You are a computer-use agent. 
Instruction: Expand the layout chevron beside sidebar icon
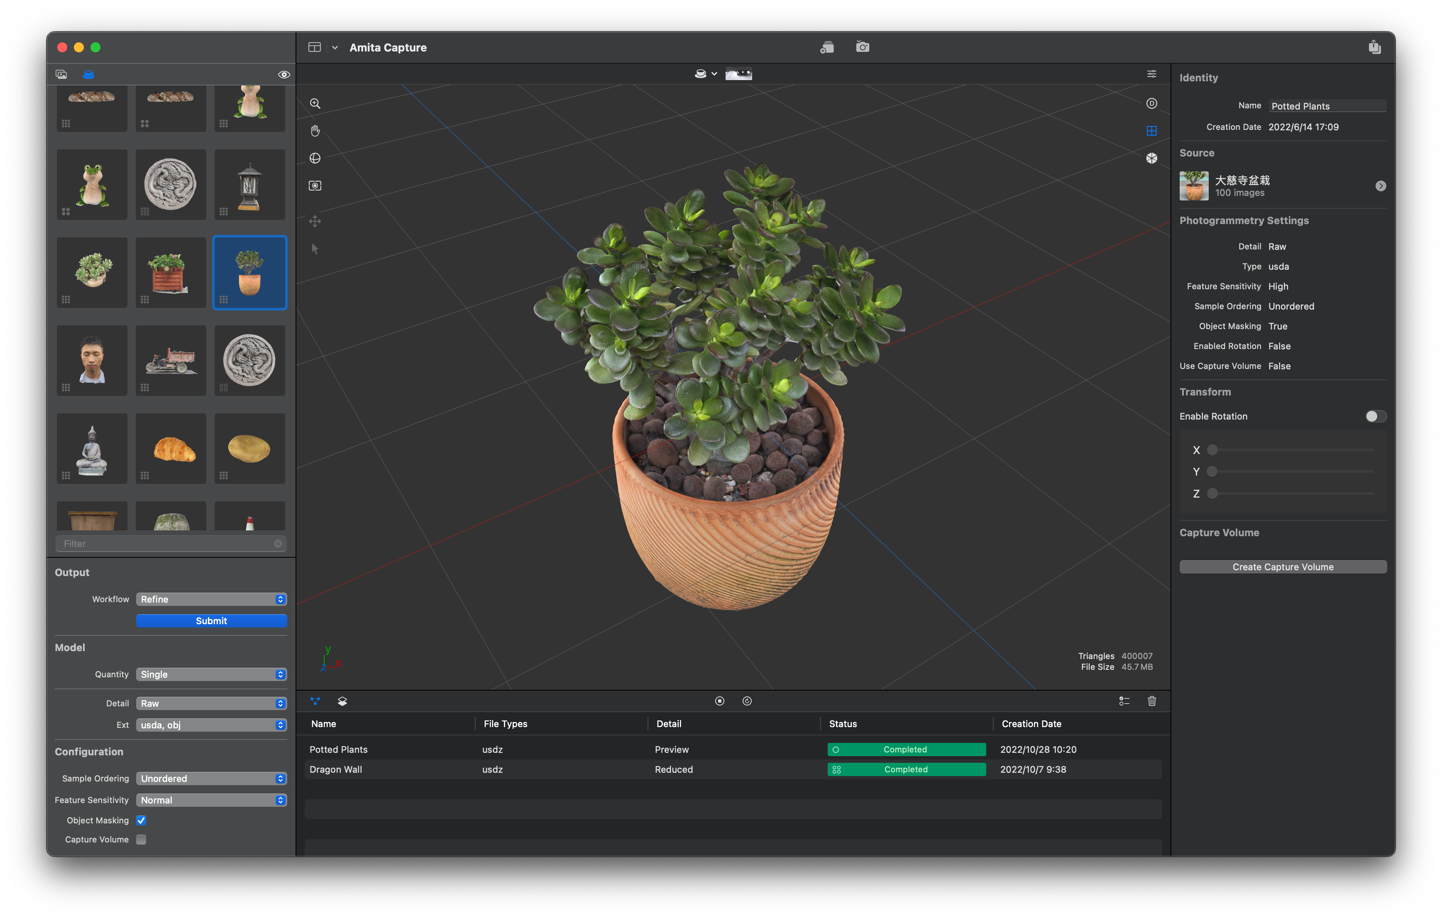[335, 47]
